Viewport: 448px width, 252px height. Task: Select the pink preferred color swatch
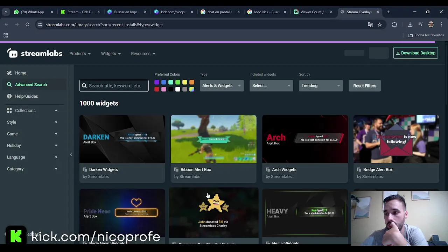point(164,89)
